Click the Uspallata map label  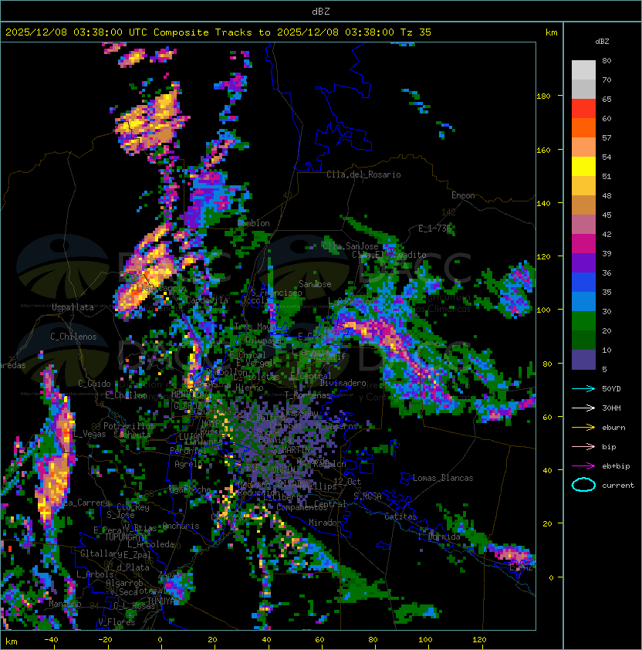pos(73,307)
